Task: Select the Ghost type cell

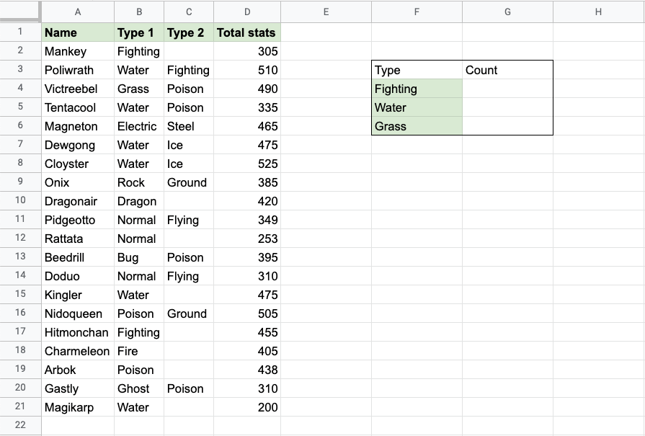Action: [x=138, y=388]
